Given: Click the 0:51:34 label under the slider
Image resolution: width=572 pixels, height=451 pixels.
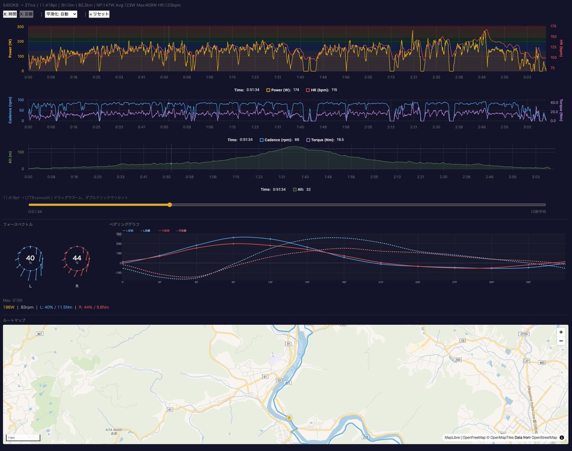Looking at the screenshot, I should tap(35, 211).
